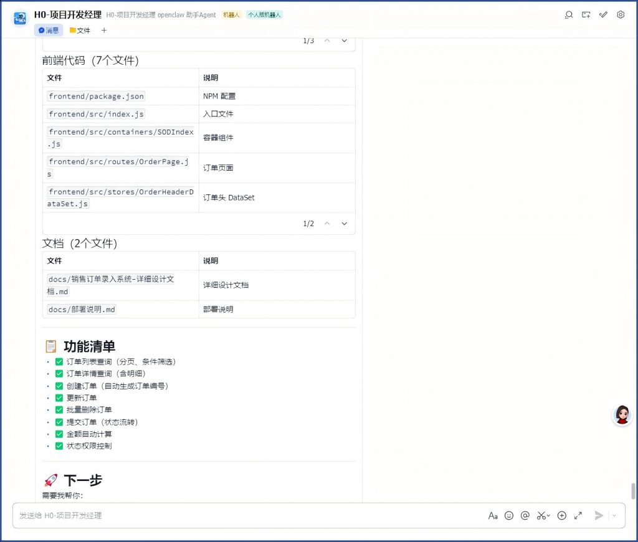
Task: Toggle the 状态权限控制 checkbox
Action: 59,446
